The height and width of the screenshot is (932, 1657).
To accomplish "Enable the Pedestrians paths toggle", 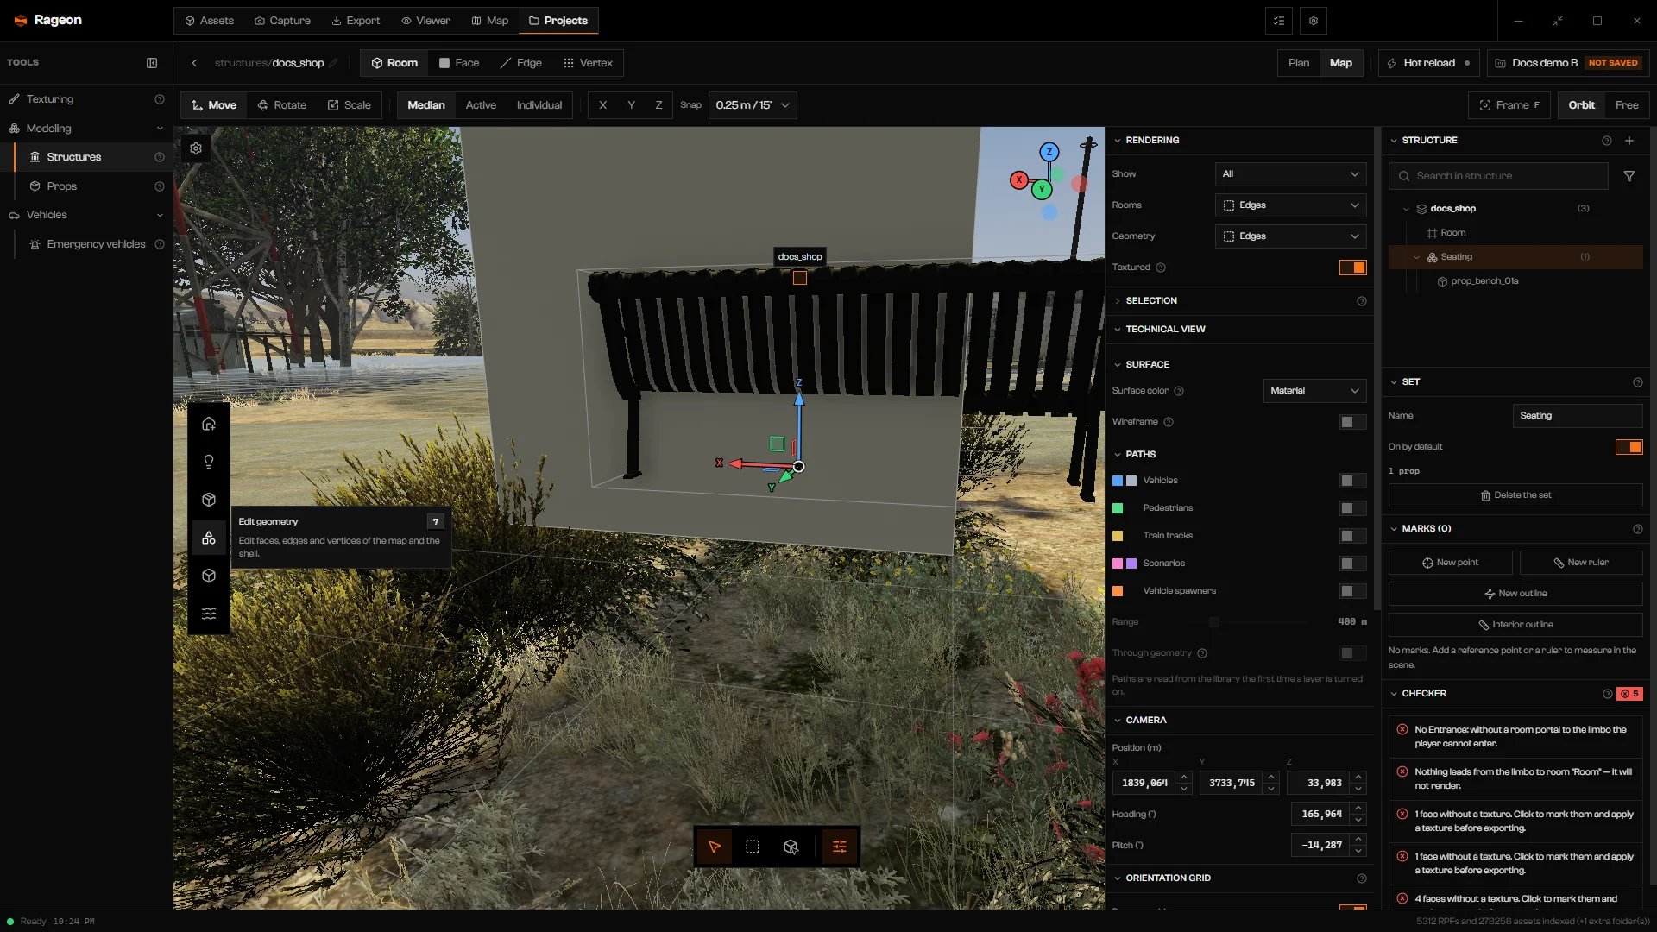I will [x=1352, y=508].
